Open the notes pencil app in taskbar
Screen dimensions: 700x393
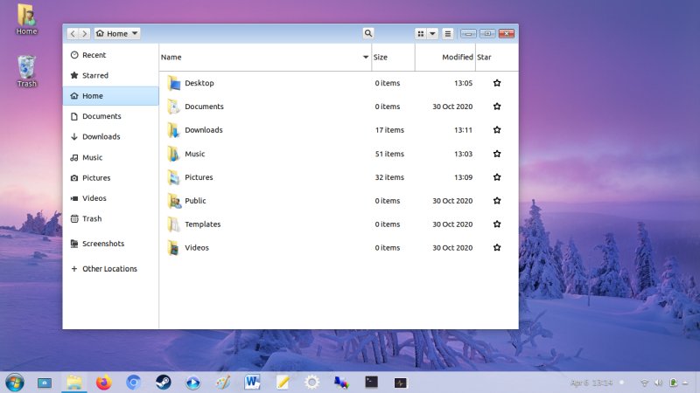pos(283,383)
